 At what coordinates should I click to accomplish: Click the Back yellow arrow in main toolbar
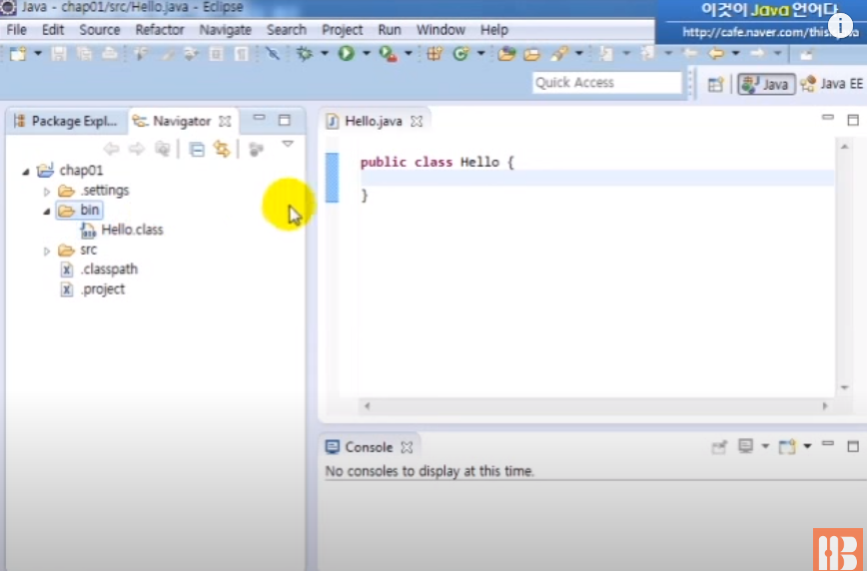[716, 54]
